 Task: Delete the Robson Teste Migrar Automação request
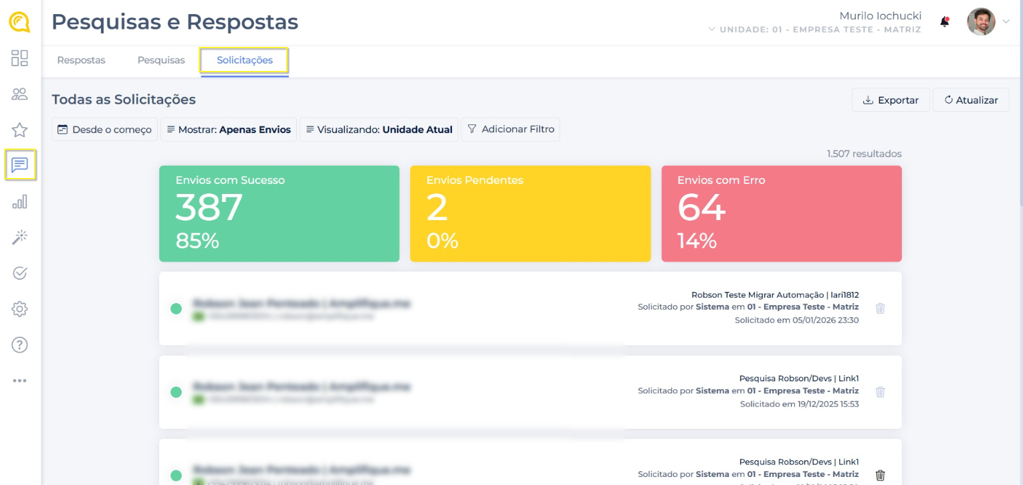tap(880, 308)
